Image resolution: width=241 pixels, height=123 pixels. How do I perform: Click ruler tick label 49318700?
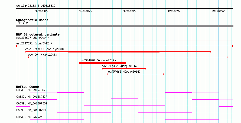(x=174, y=11)
